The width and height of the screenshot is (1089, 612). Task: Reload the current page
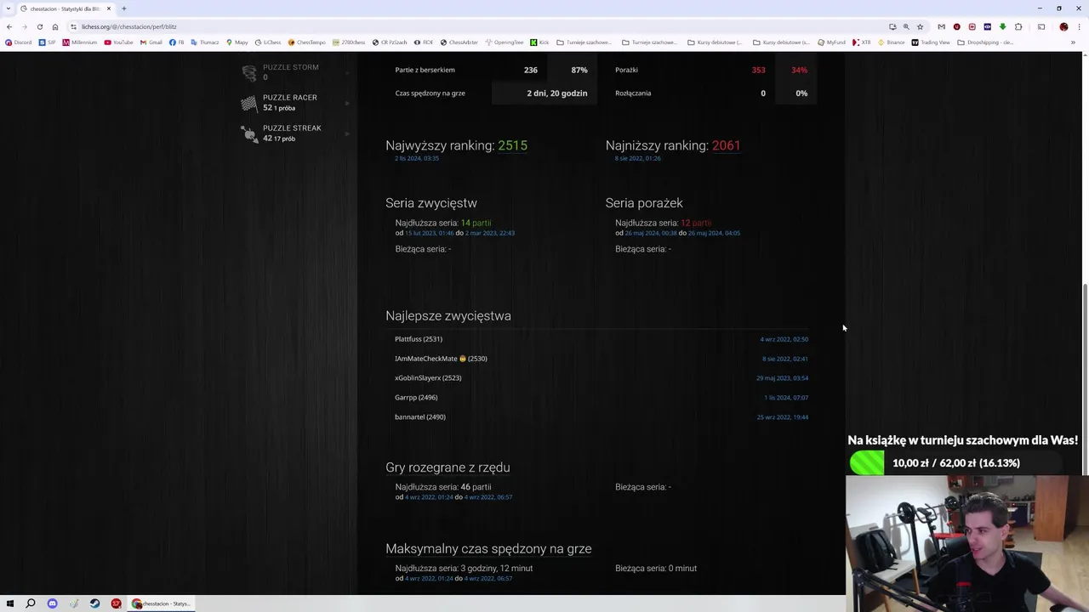tap(39, 26)
